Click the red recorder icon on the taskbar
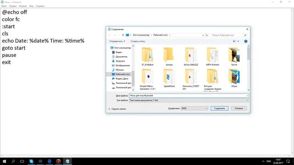 coord(58,161)
